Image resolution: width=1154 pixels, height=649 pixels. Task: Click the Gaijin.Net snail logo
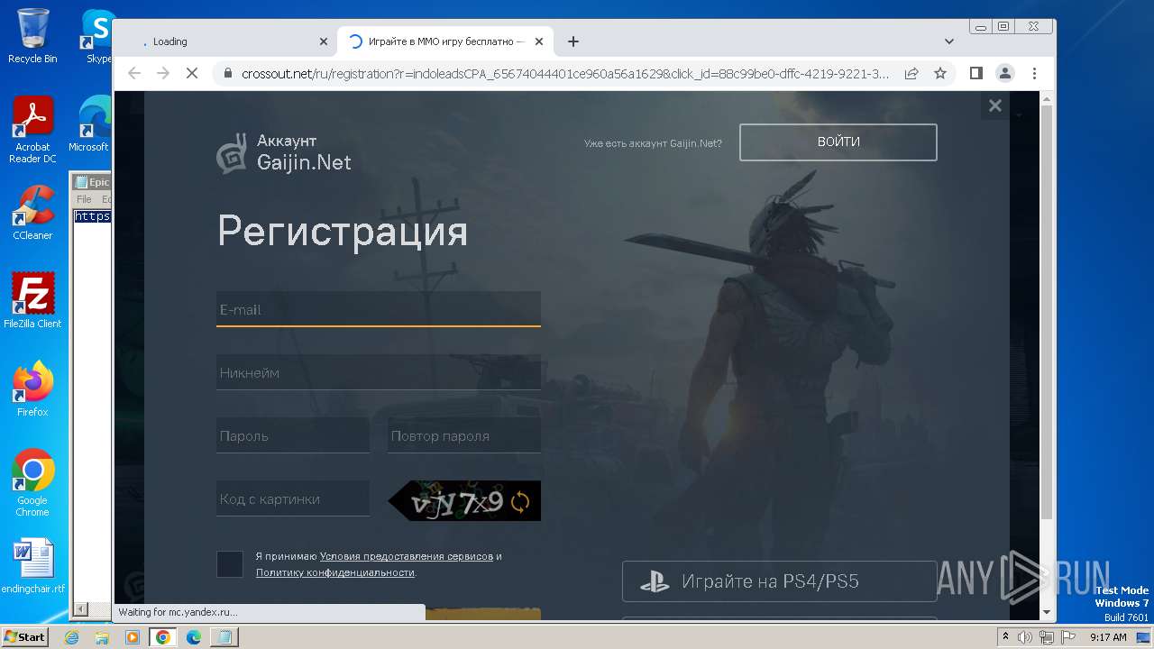click(231, 154)
